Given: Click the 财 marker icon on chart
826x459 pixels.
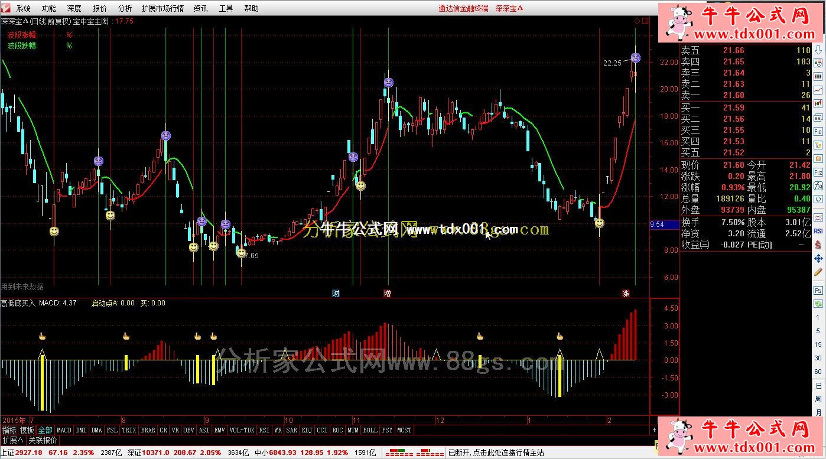Looking at the screenshot, I should point(336,293).
